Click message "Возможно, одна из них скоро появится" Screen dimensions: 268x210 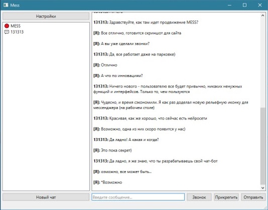[140, 129]
